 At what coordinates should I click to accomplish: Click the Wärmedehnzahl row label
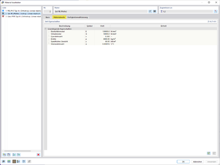[x=58, y=44]
